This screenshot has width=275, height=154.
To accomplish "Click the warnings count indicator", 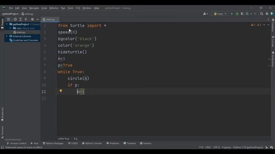I will click(x=253, y=25).
